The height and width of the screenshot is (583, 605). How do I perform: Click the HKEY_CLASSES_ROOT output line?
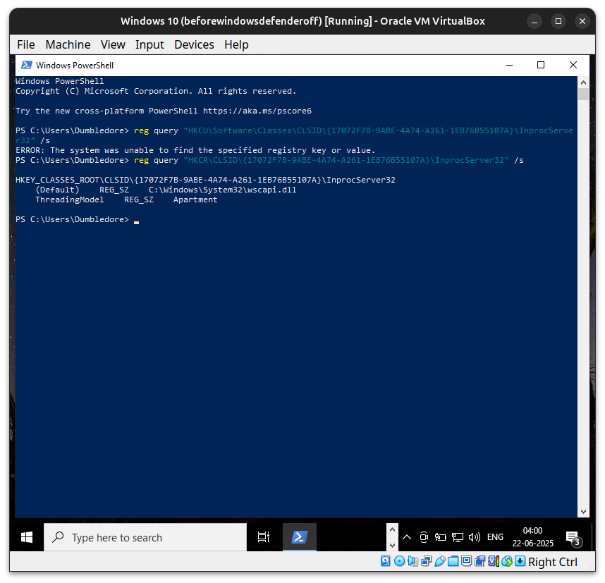[205, 180]
